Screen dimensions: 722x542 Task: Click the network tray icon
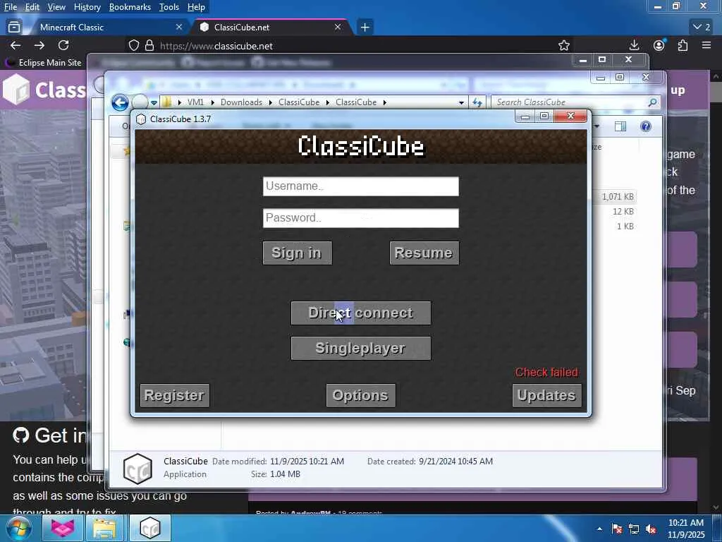point(634,529)
